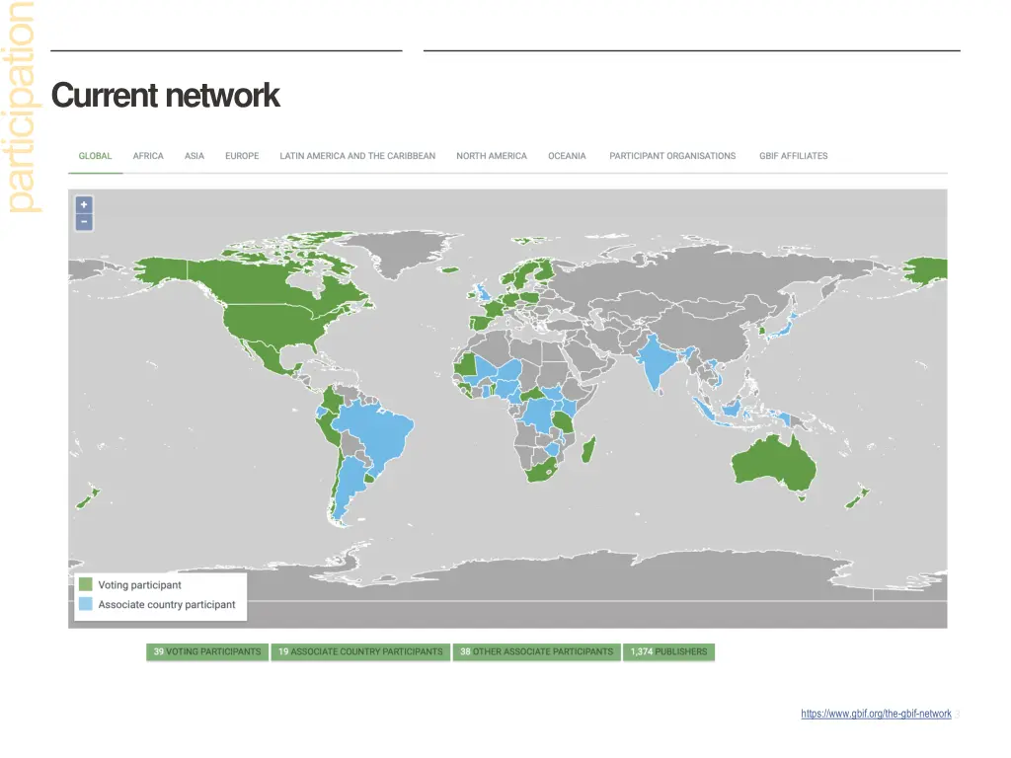Screen dimensions: 1011x758
Task: Open the GBIF Affiliates tab
Action: coord(793,156)
